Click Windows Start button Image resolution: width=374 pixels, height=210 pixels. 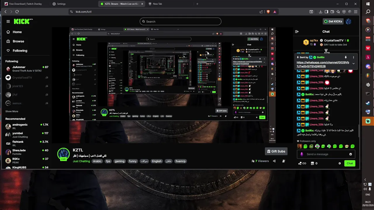tap(368, 3)
